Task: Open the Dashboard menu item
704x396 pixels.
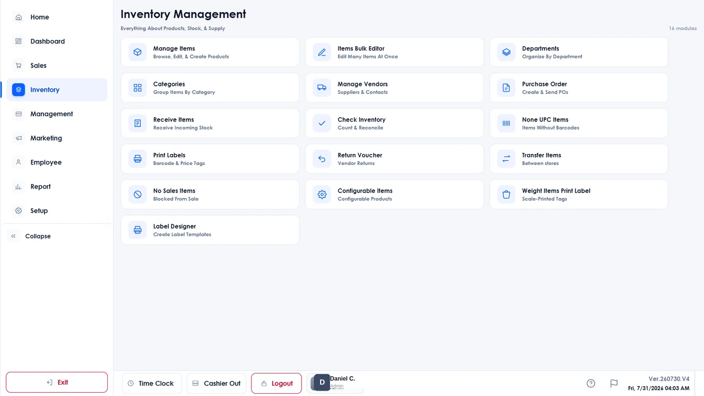Action: tap(57, 41)
